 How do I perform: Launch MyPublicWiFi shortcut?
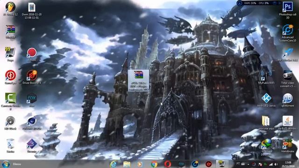[x=266, y=77]
